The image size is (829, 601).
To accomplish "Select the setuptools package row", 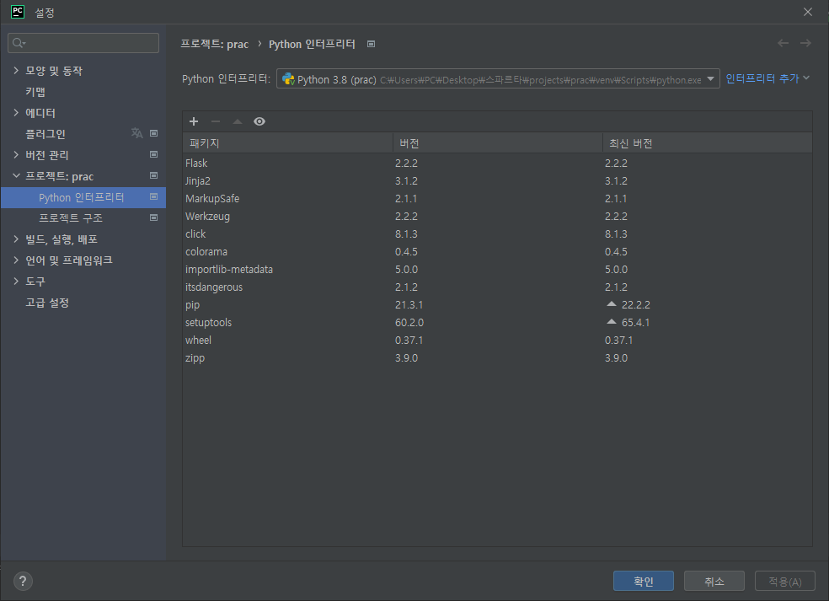I will (498, 323).
